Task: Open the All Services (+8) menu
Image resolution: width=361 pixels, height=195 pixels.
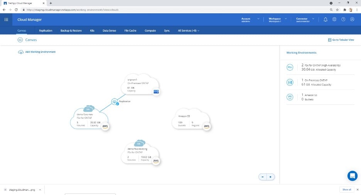Action: coord(188,30)
